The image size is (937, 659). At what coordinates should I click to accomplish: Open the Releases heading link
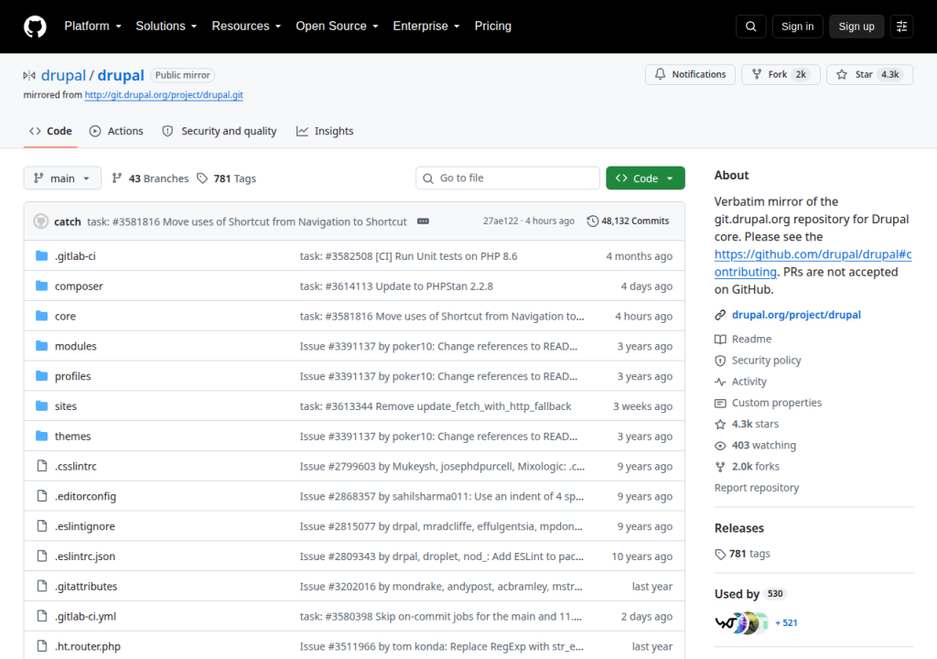739,528
